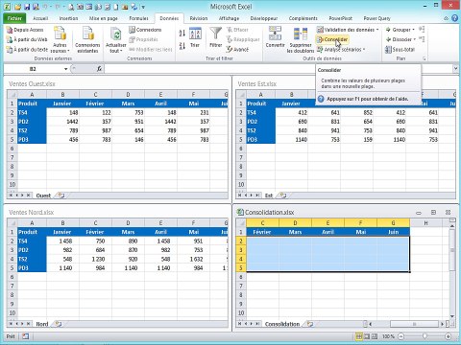
Task: Select the Ouest sheet tab
Action: [43, 195]
